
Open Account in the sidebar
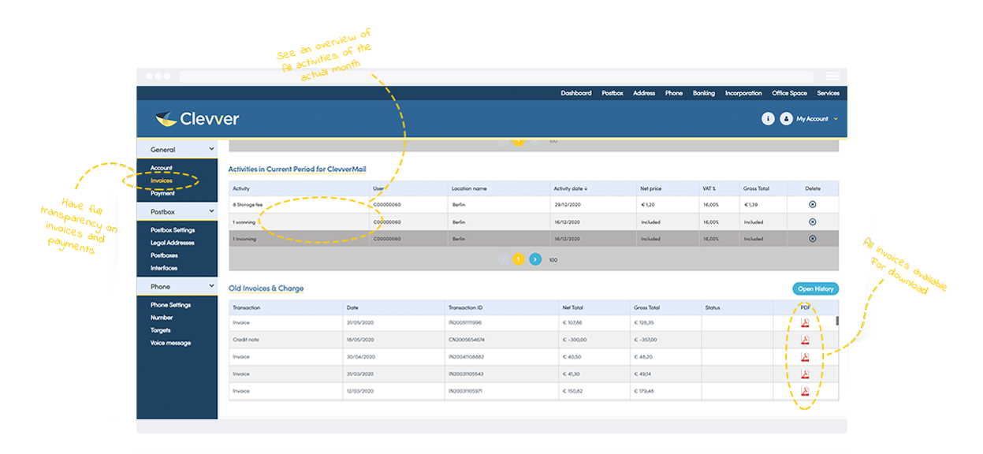162,168
